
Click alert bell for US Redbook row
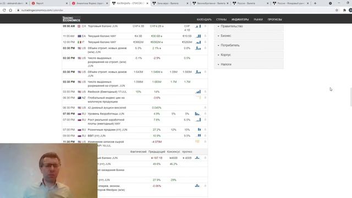pyautogui.click(x=205, y=92)
